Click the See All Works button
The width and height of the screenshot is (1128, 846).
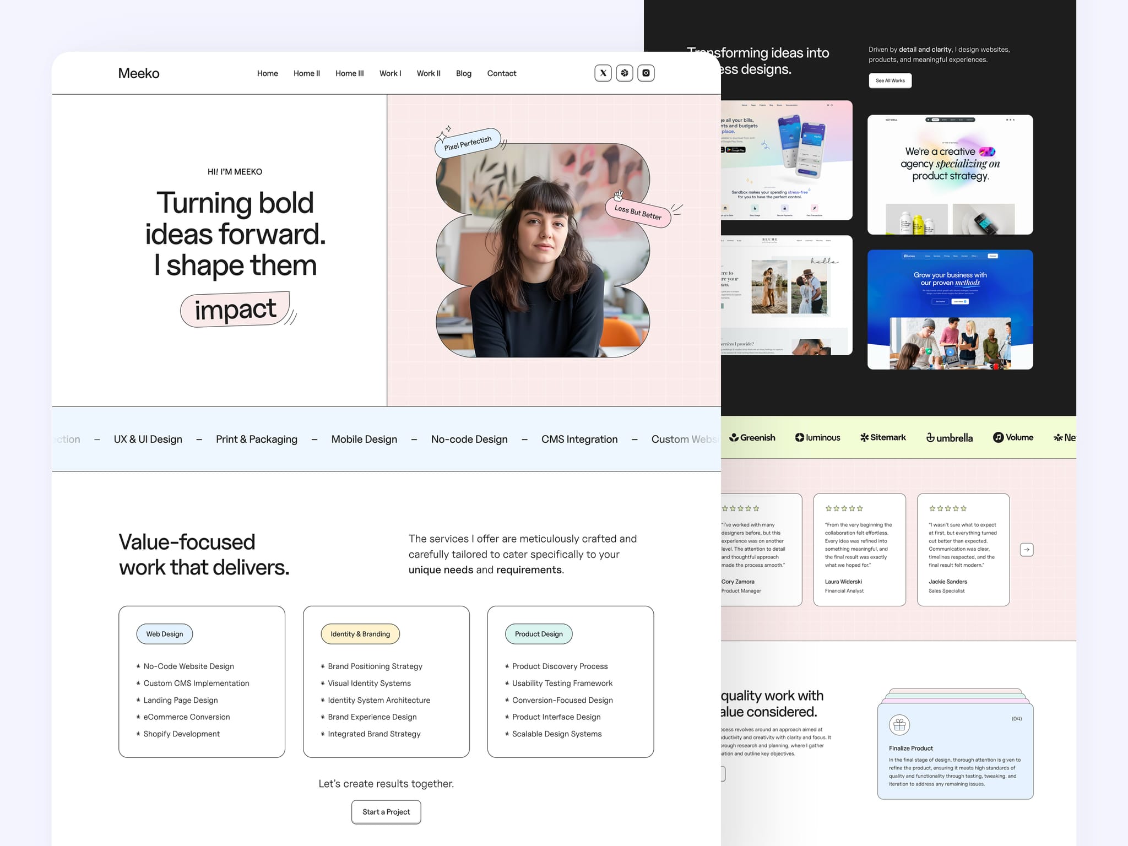pos(890,80)
